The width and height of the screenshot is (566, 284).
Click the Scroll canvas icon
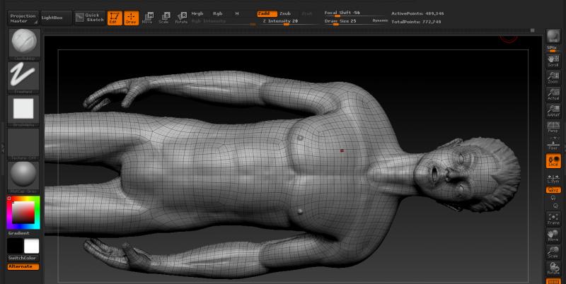[x=553, y=61]
